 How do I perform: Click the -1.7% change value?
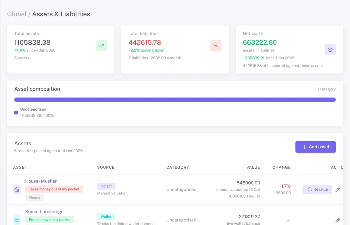point(285,186)
